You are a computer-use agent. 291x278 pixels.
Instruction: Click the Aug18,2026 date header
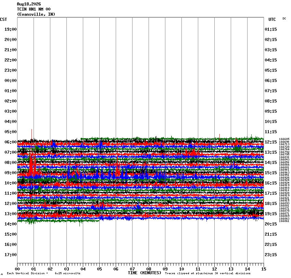pos(29,4)
